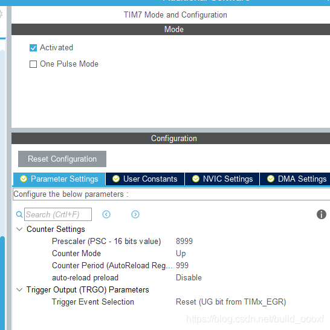Select the Counter Mode parameter label
330x330 pixels.
click(x=76, y=254)
